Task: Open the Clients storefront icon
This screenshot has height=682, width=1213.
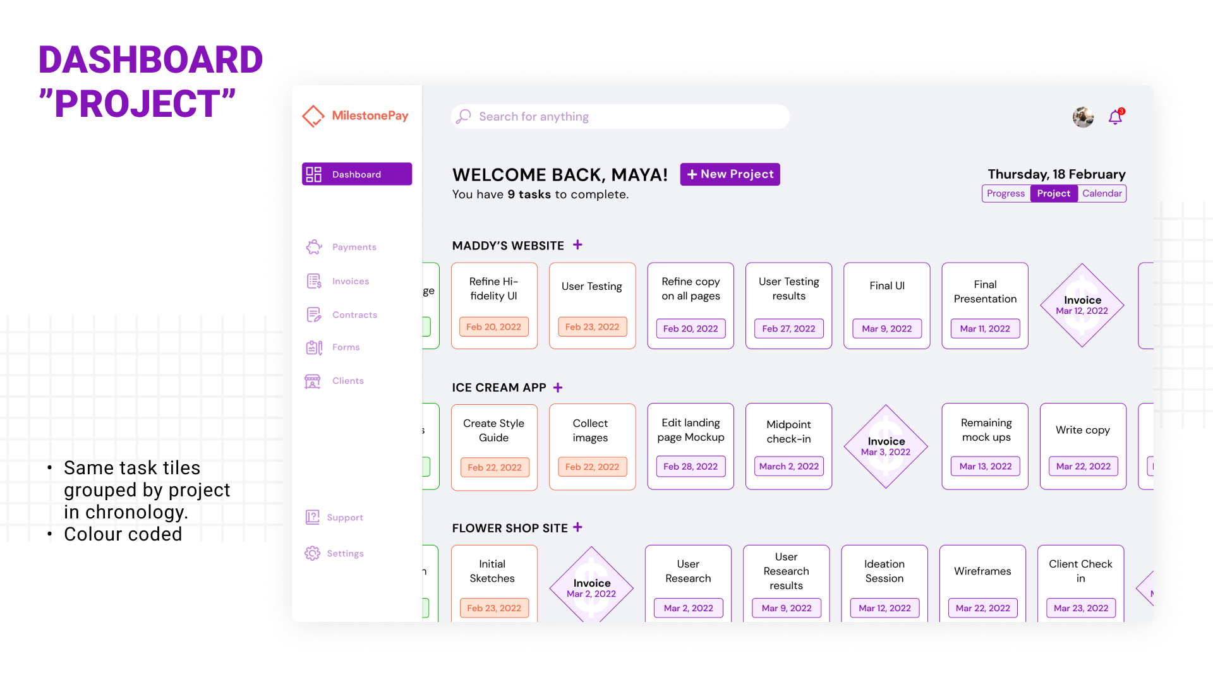Action: coord(313,381)
